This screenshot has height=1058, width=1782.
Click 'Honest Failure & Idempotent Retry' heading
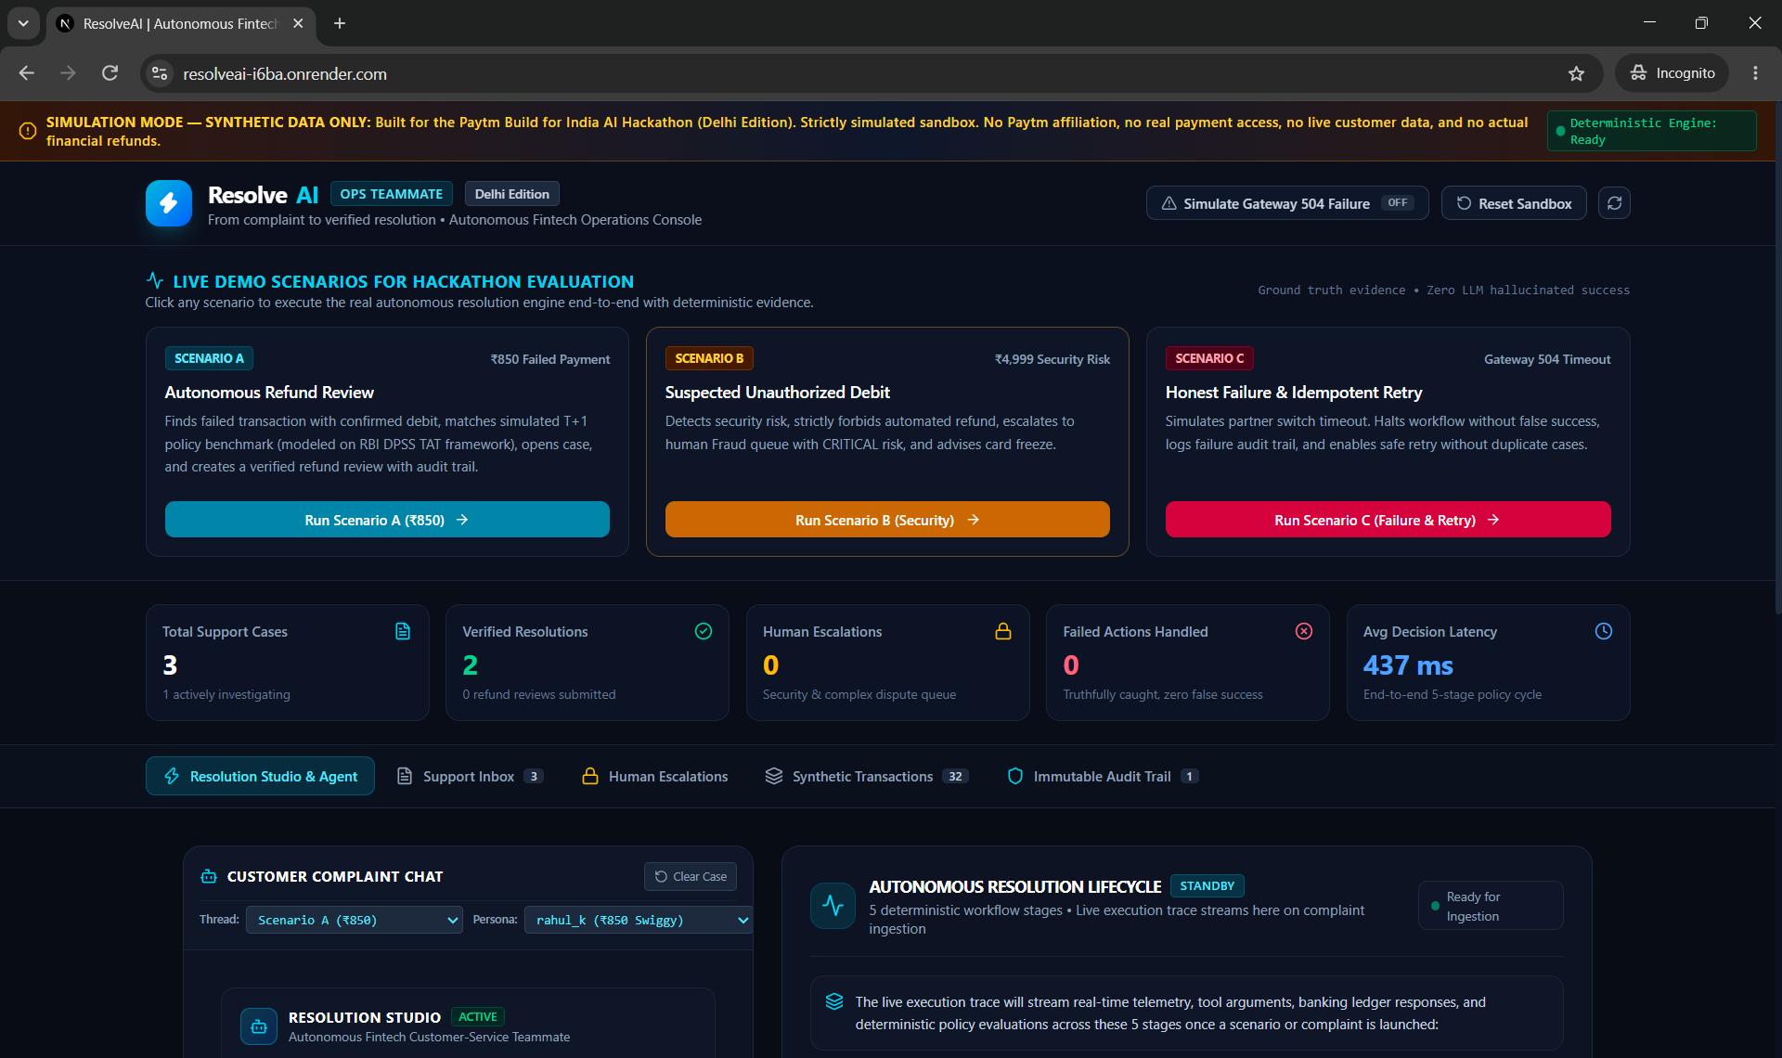pos(1294,393)
